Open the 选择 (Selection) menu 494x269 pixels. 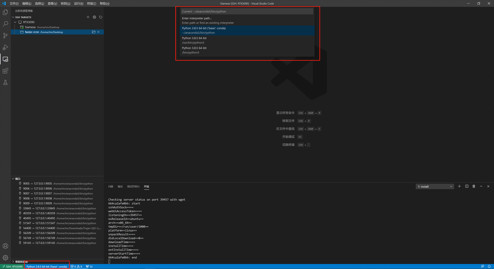pyautogui.click(x=39, y=3)
